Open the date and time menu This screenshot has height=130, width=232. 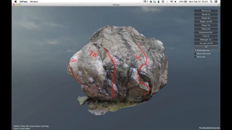pyautogui.click(x=198, y=1)
